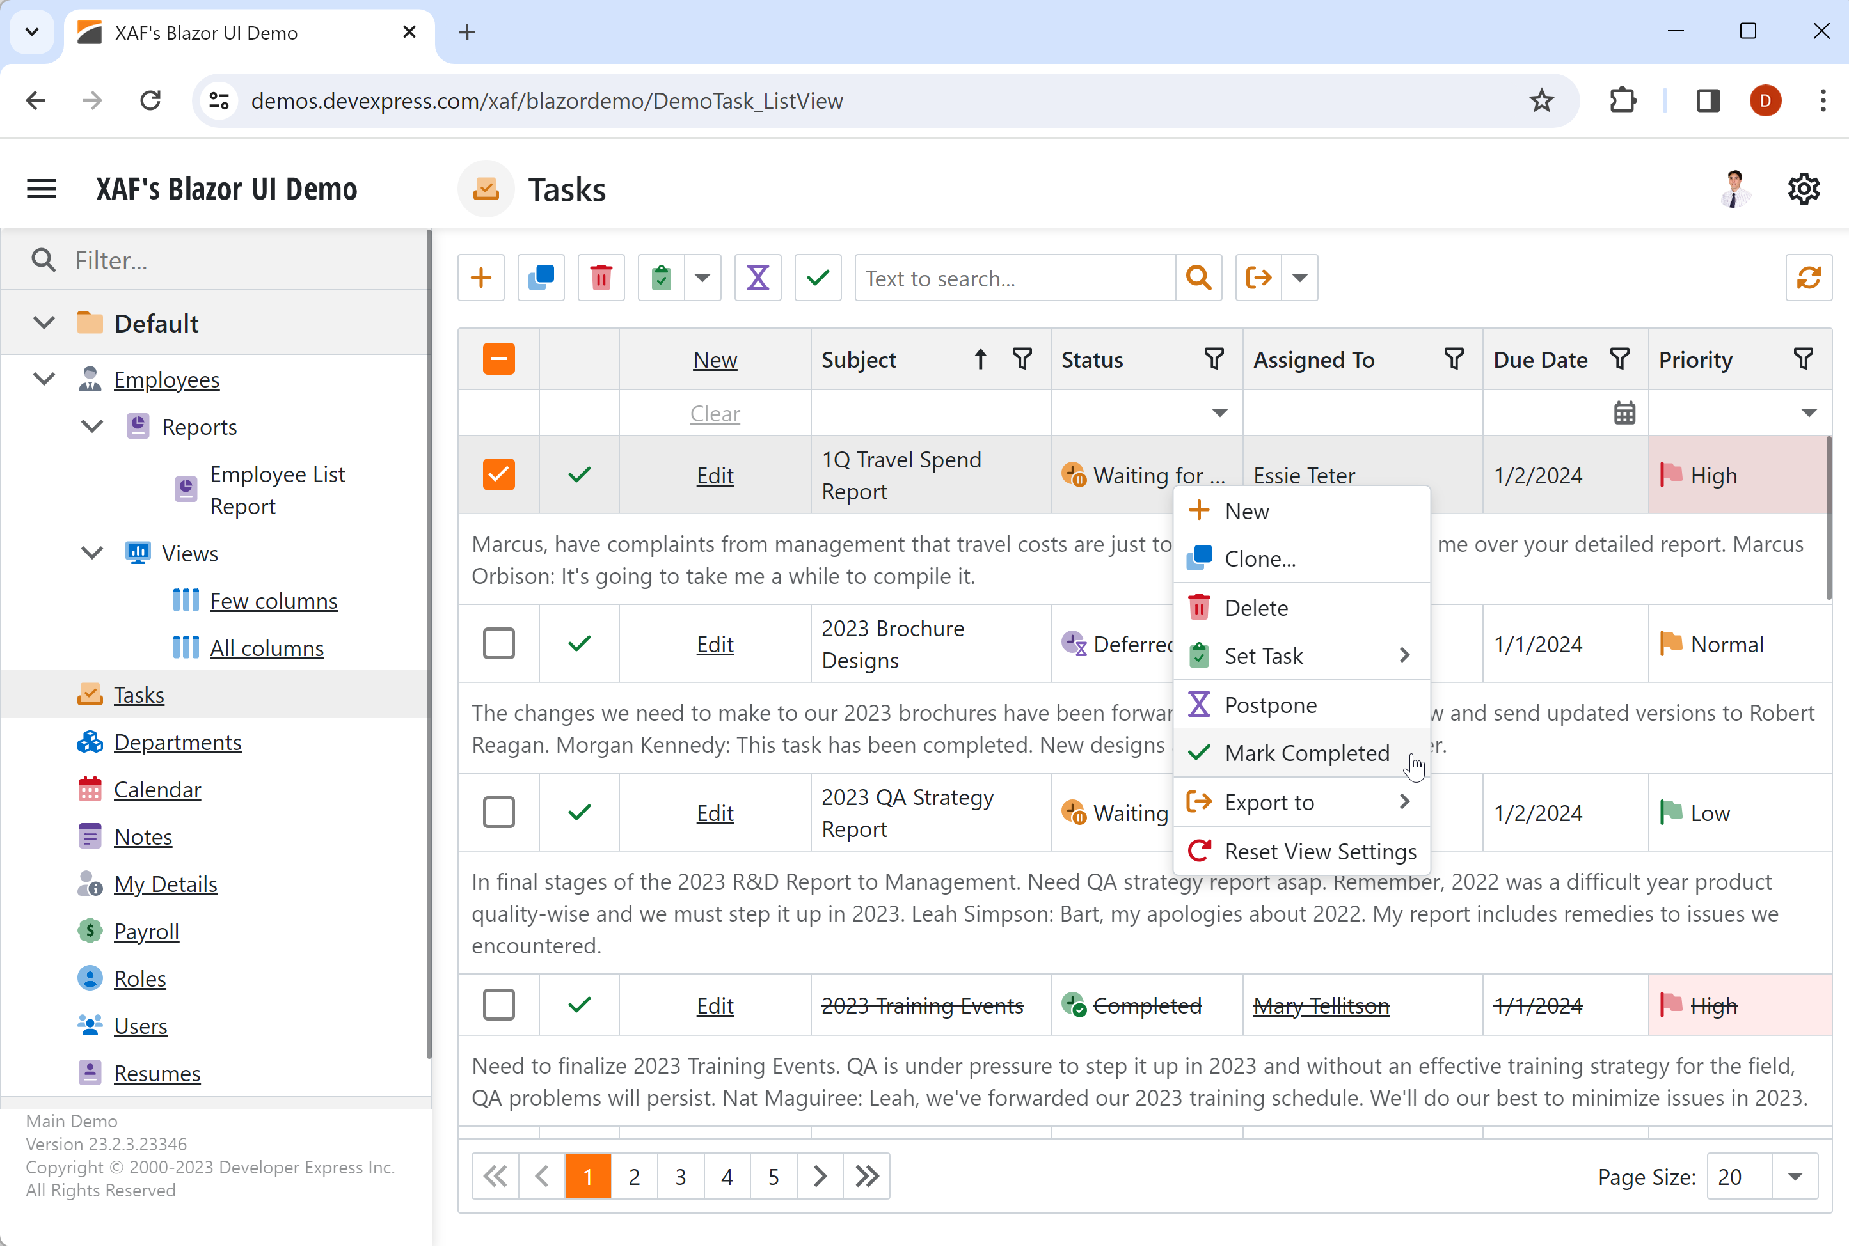Click the New task icon in toolbar
The height and width of the screenshot is (1247, 1849).
click(x=480, y=277)
